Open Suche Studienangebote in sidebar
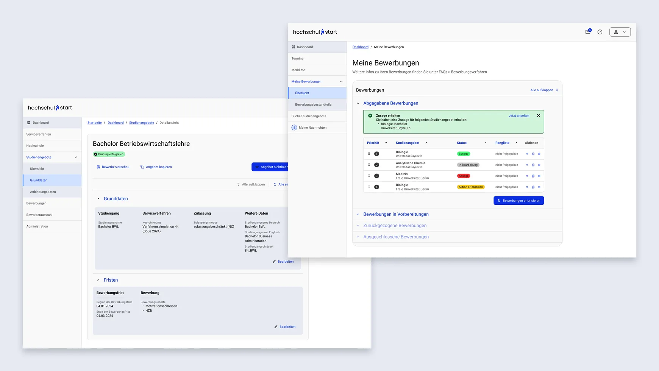 coord(309,116)
